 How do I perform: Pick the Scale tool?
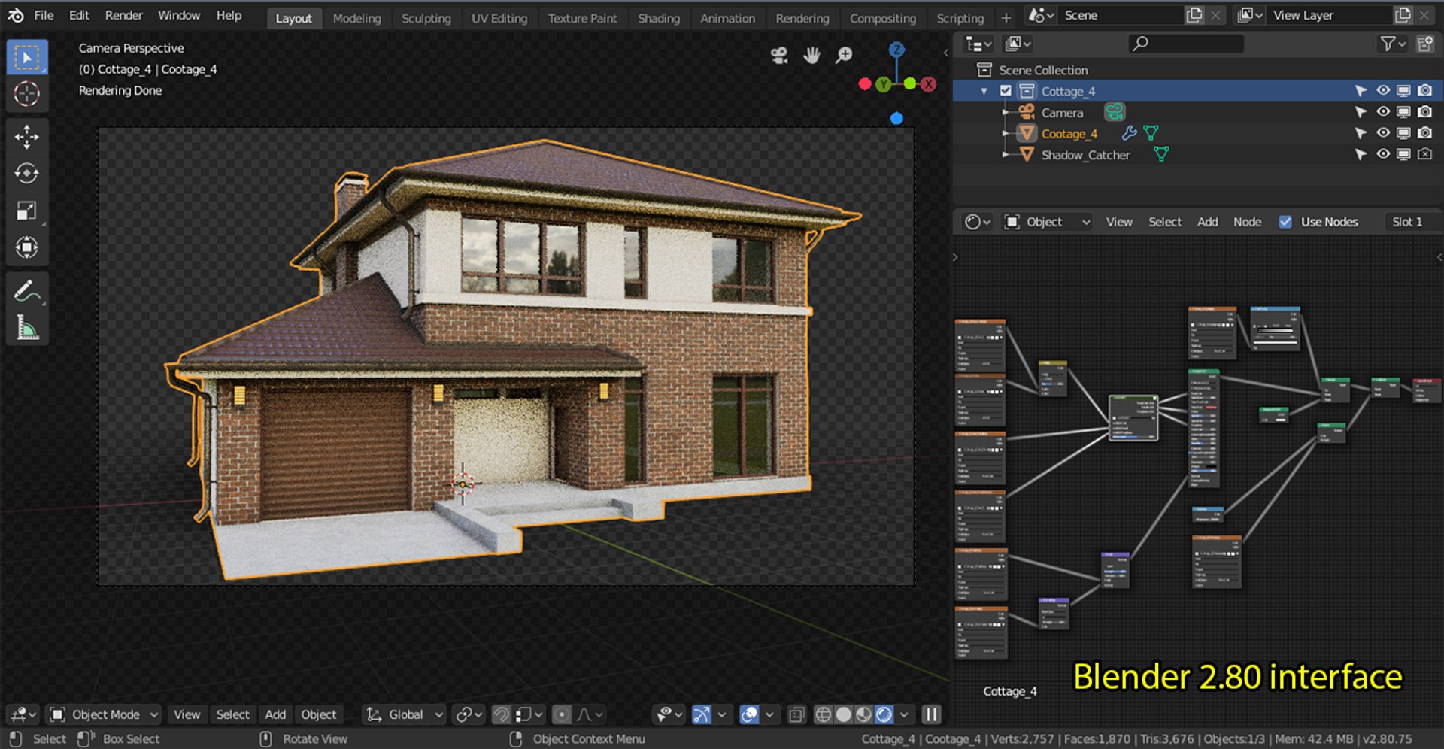point(27,211)
